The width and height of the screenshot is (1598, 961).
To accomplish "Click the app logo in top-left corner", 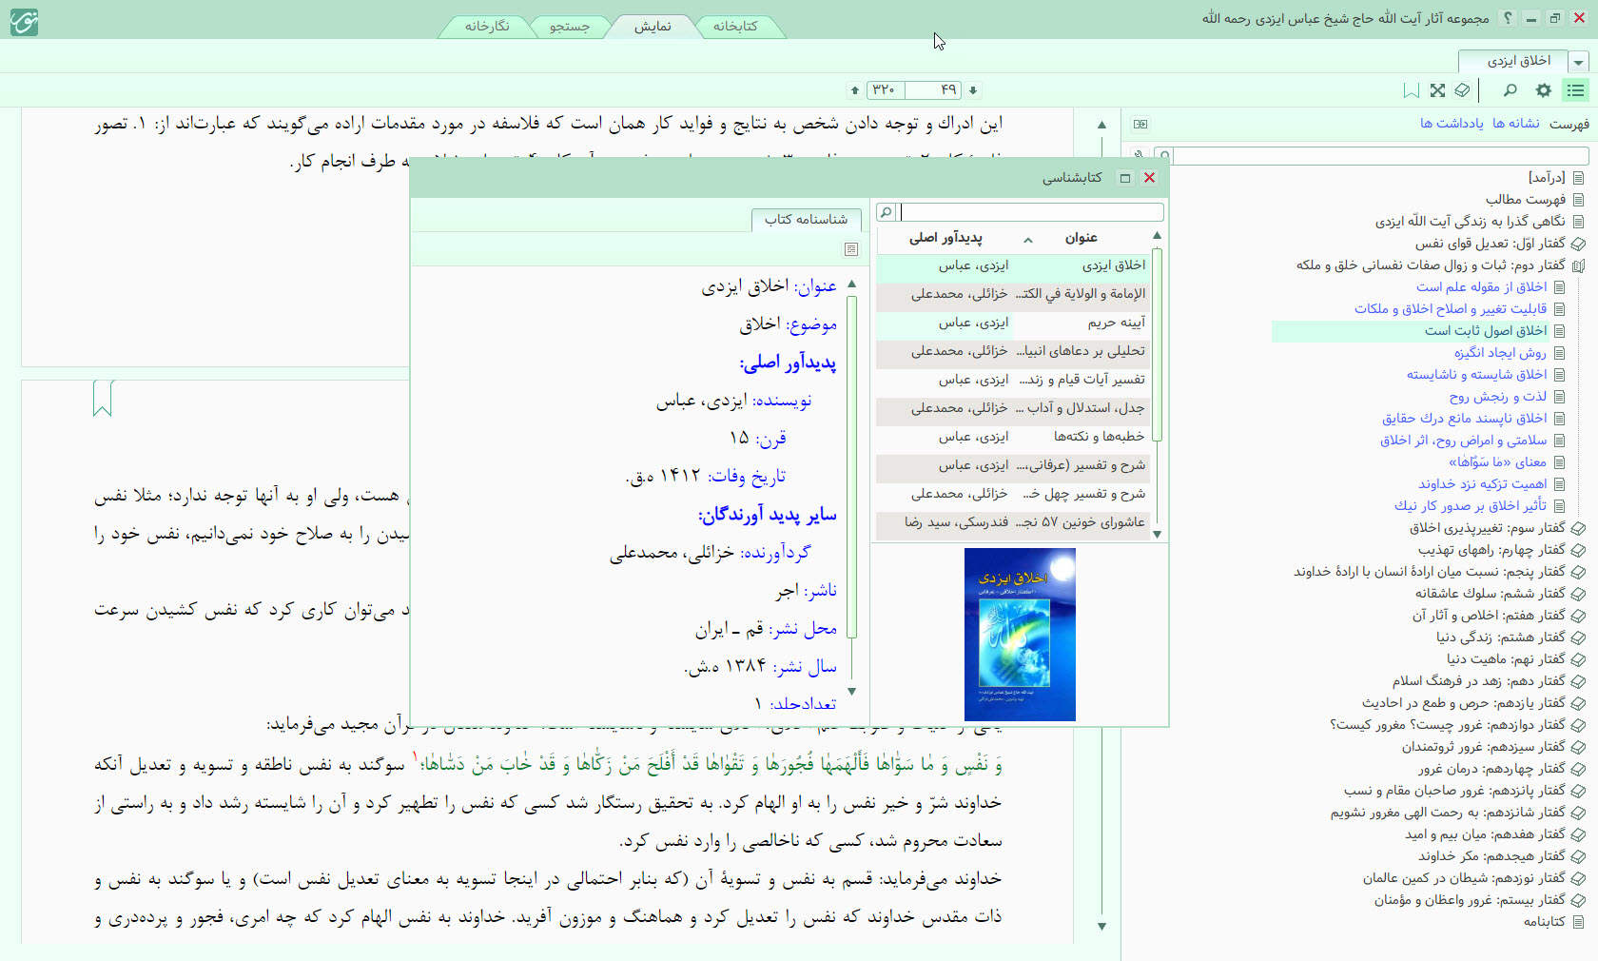I will [x=24, y=21].
